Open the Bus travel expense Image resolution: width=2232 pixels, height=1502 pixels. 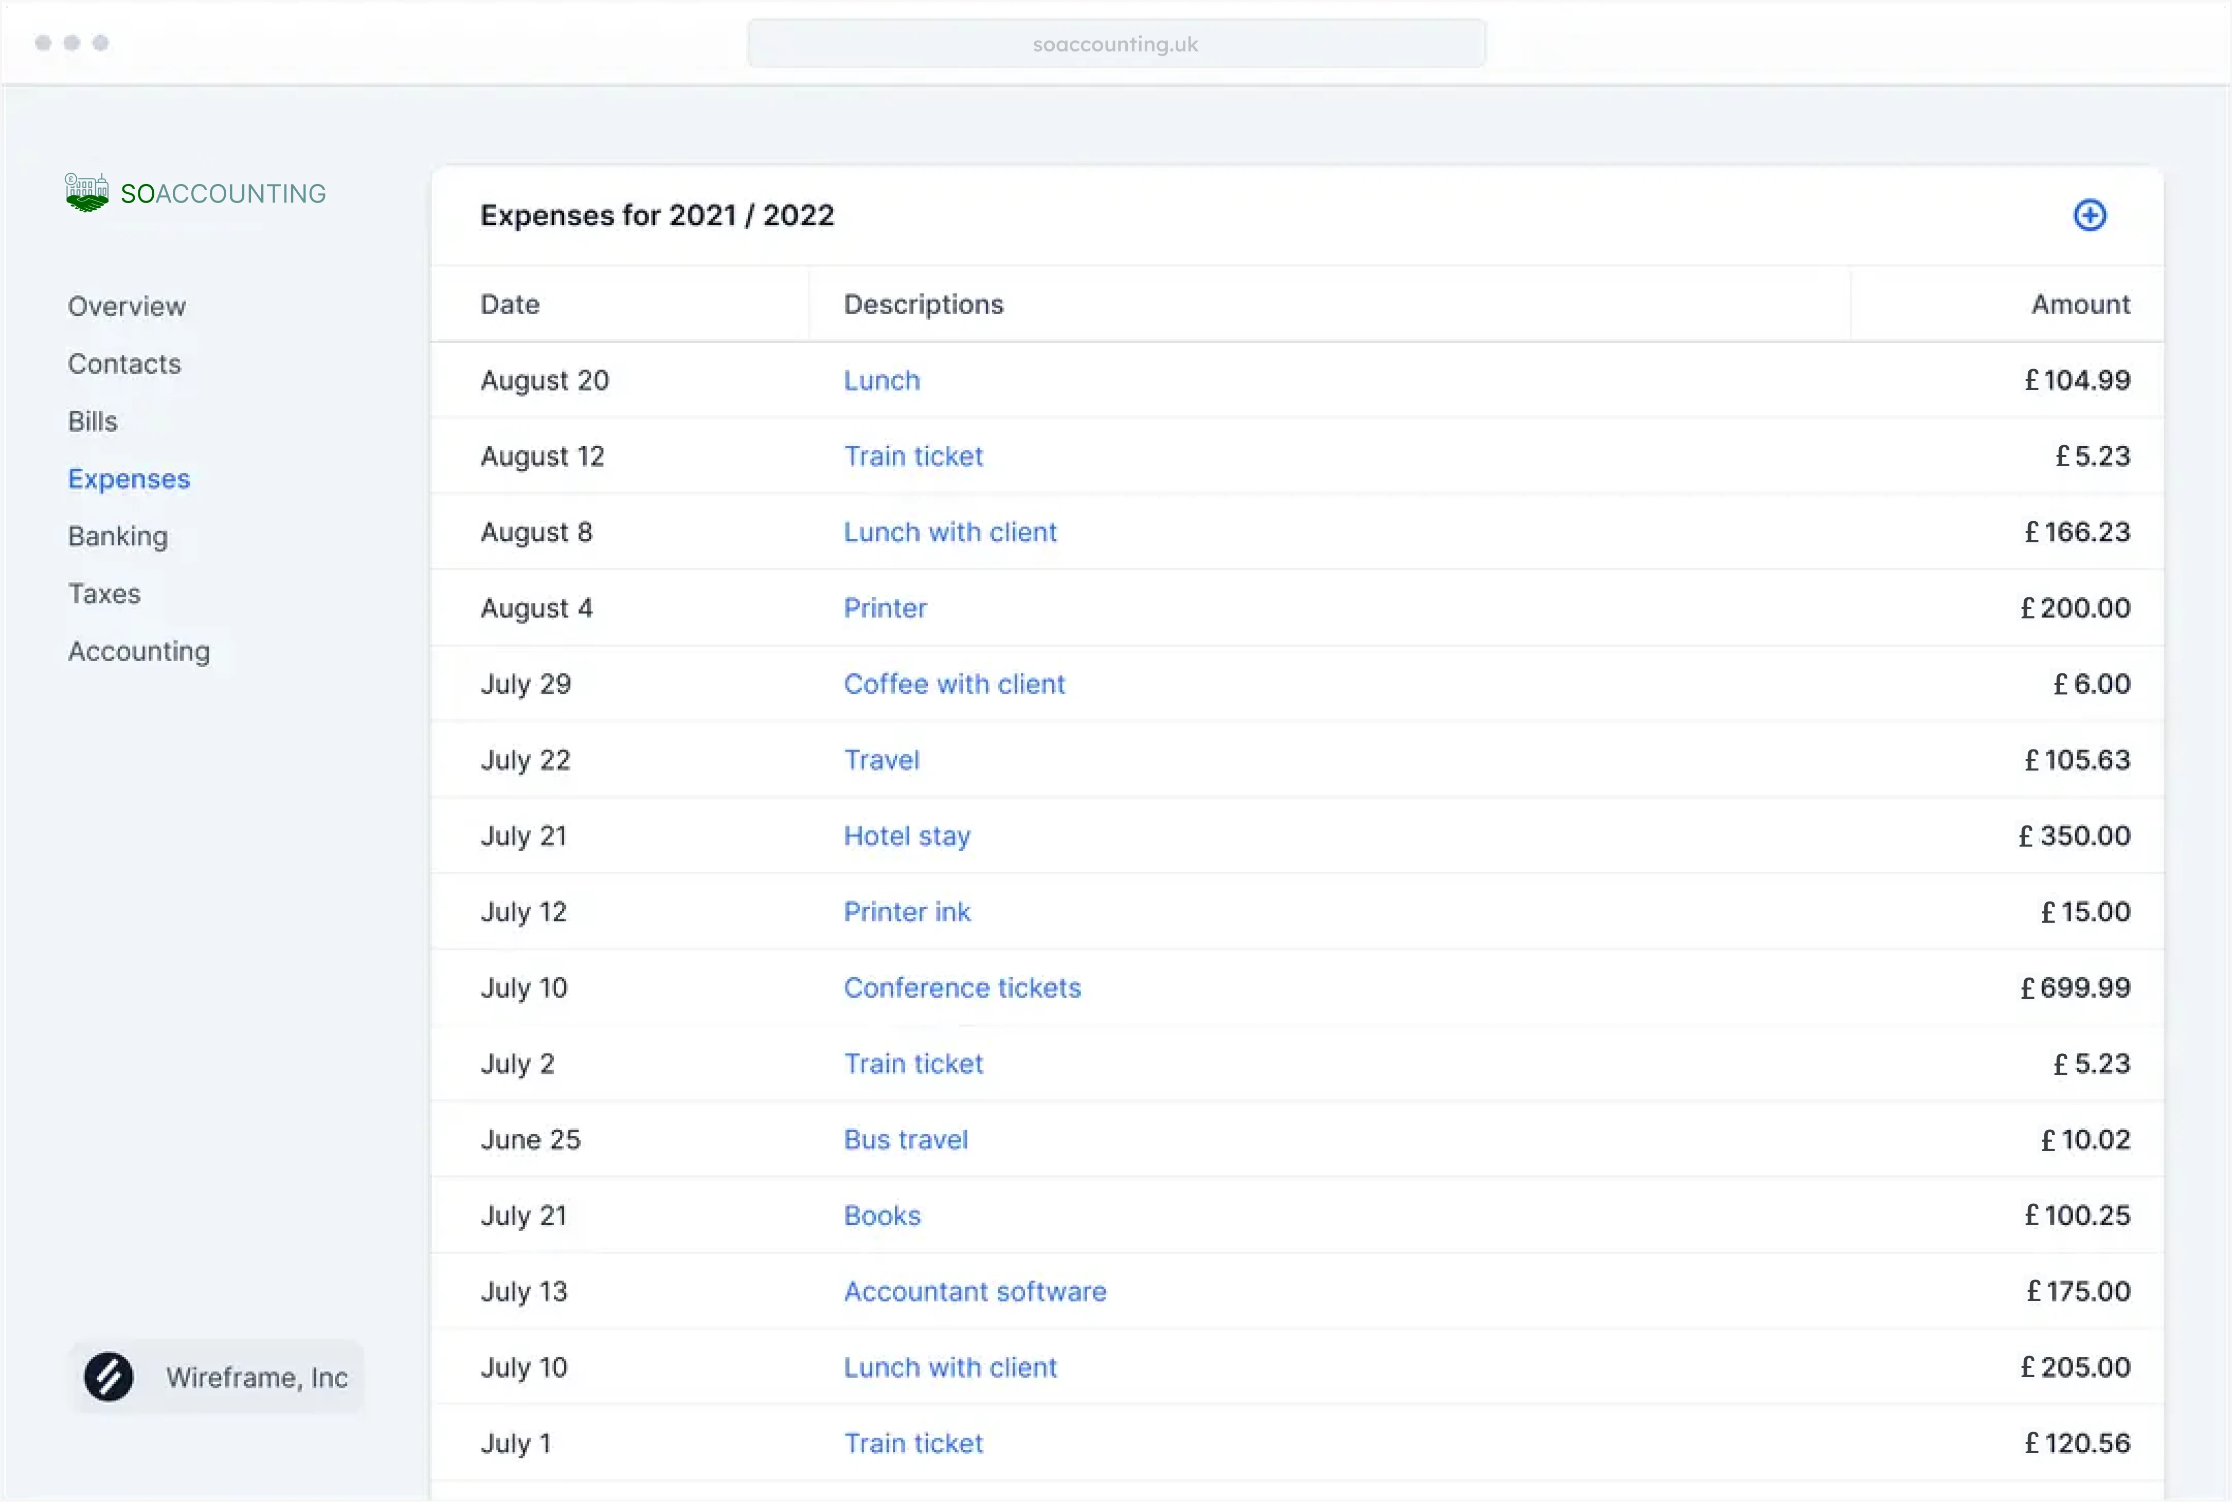coord(906,1139)
